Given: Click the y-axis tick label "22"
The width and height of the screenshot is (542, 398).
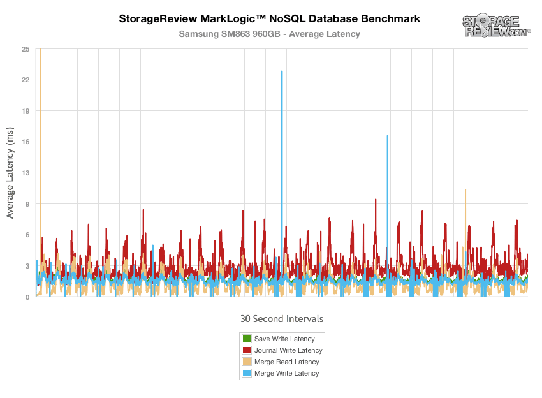Looking at the screenshot, I should click(x=26, y=80).
